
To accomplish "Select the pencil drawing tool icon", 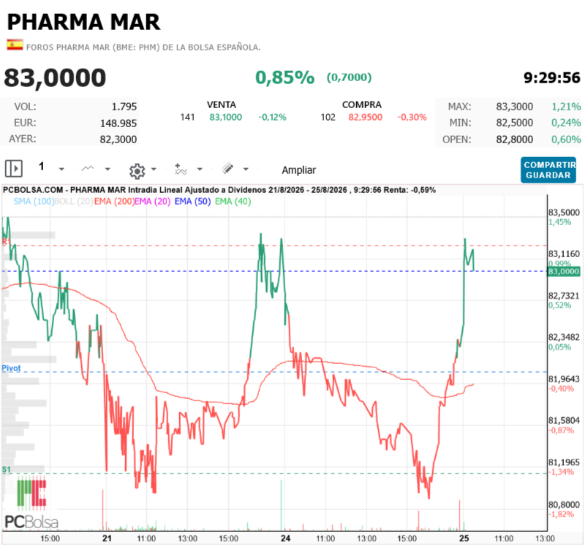I will coord(227,168).
